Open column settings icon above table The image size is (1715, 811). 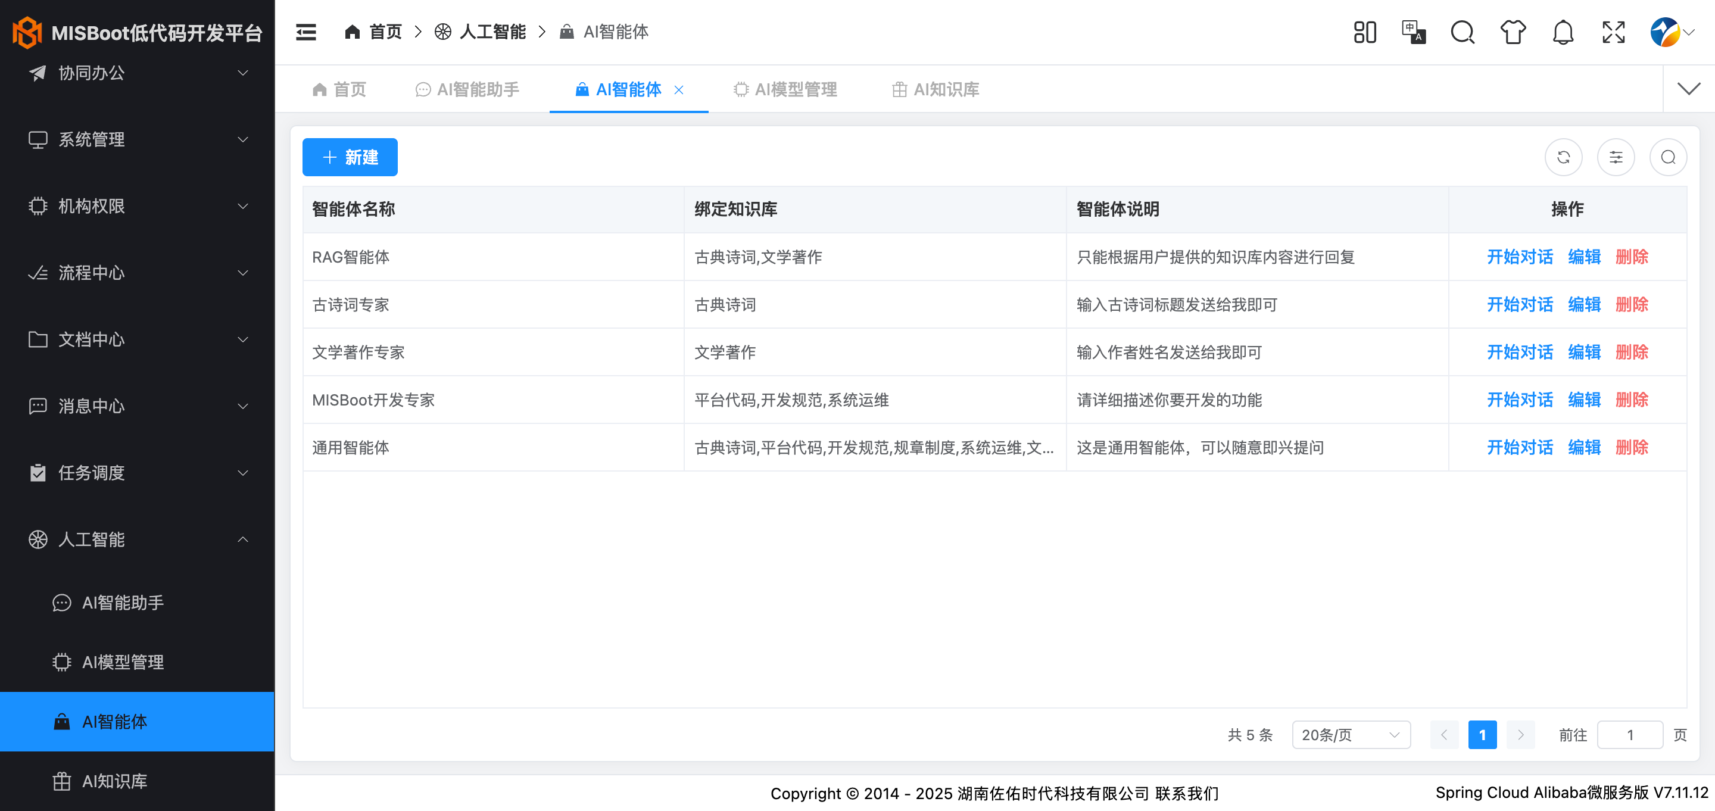coord(1616,157)
